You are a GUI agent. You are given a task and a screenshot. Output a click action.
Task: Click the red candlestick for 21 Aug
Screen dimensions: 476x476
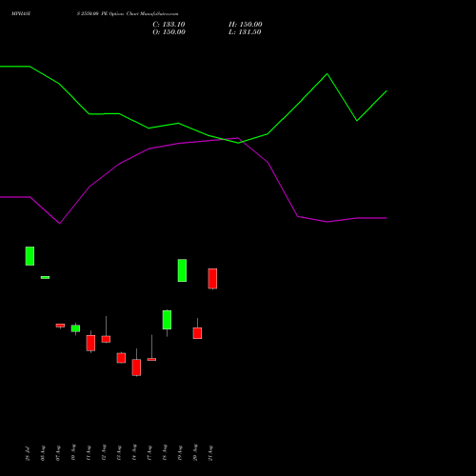coord(212,279)
